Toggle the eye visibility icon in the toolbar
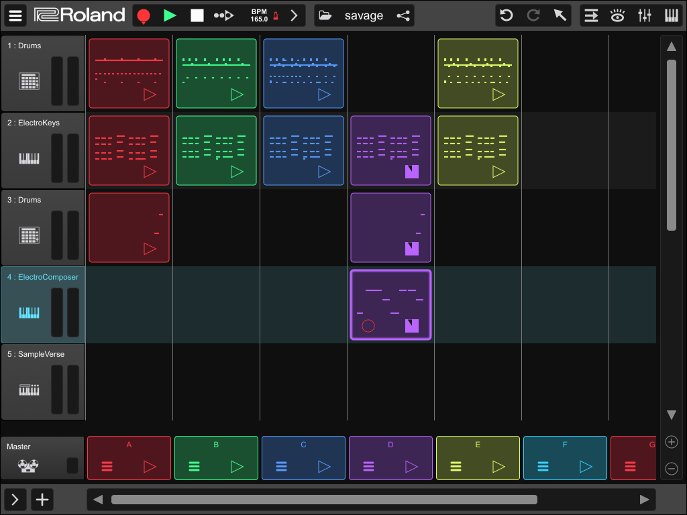687x515 pixels. pyautogui.click(x=618, y=16)
